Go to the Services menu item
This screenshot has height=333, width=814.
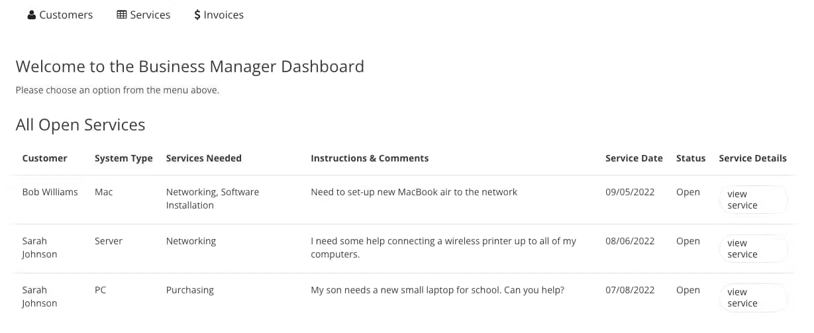coord(150,15)
